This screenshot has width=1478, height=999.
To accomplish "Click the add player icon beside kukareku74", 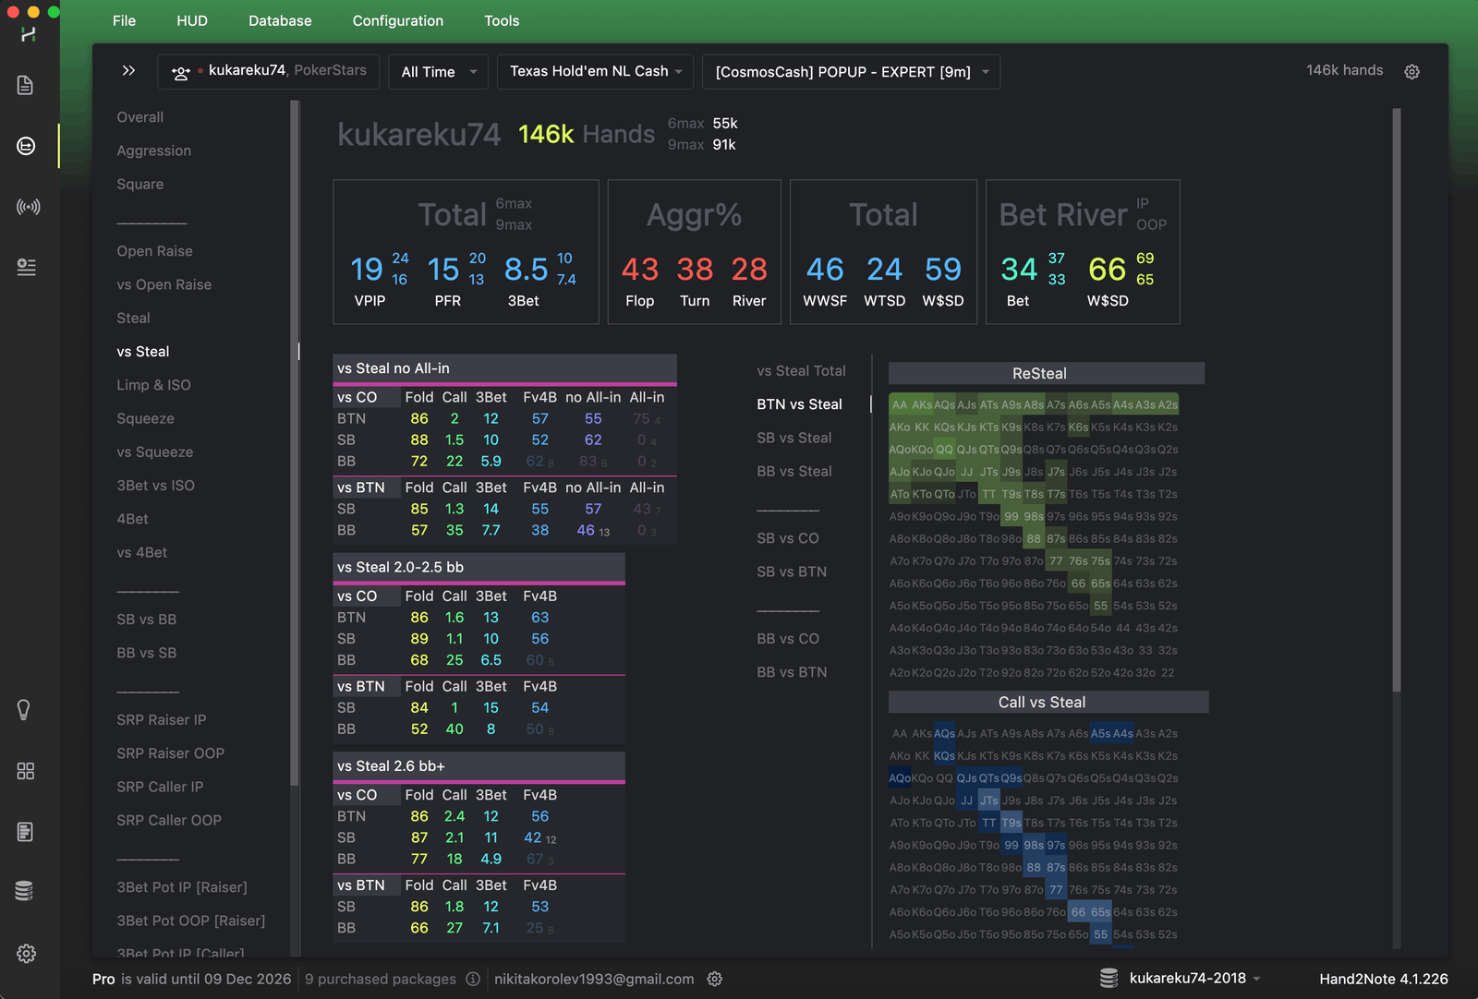I will point(180,71).
